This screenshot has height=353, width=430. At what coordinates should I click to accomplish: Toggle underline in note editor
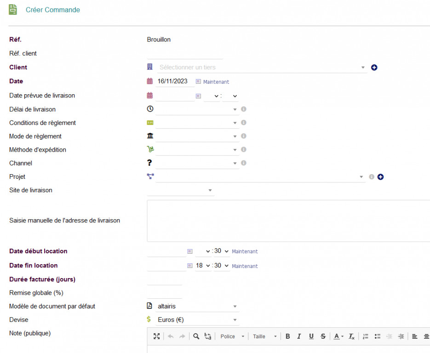point(311,336)
